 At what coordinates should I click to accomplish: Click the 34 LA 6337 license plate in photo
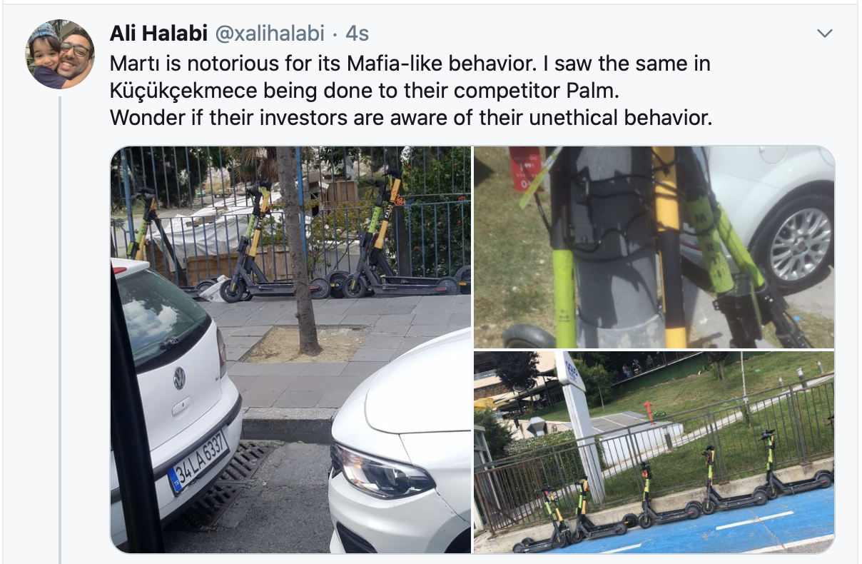(198, 462)
